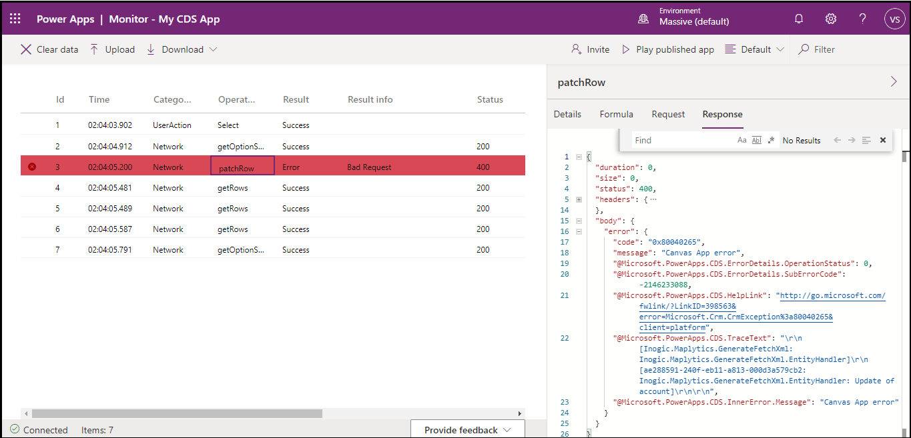Click the Operation column header
Image resolution: width=911 pixels, height=438 pixels.
click(x=236, y=99)
